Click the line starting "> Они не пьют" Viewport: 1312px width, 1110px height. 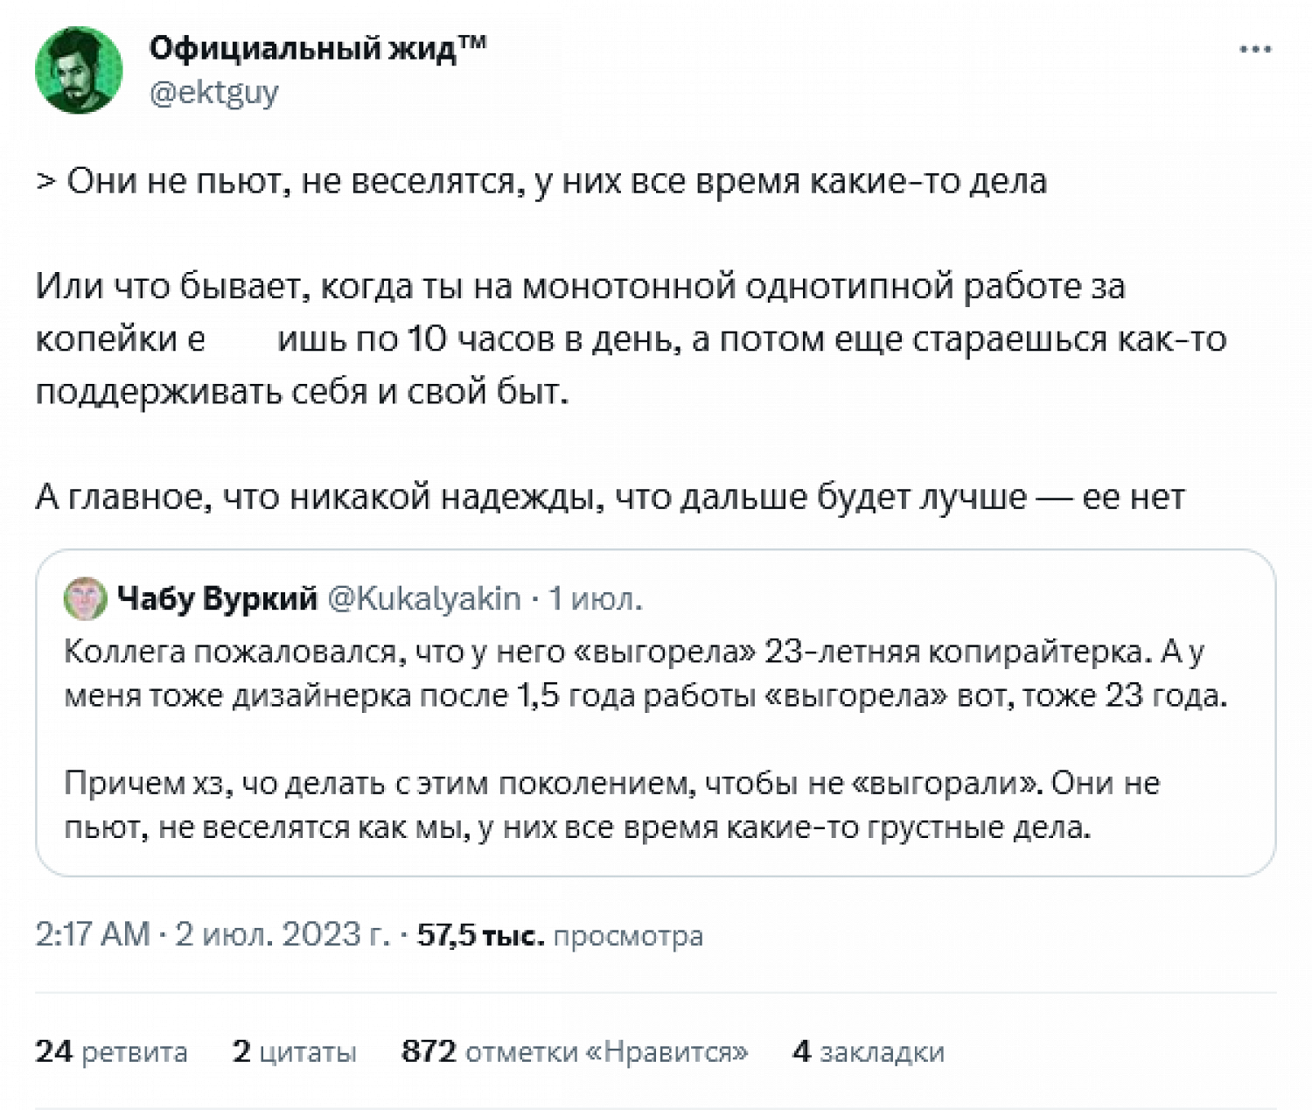(x=541, y=181)
